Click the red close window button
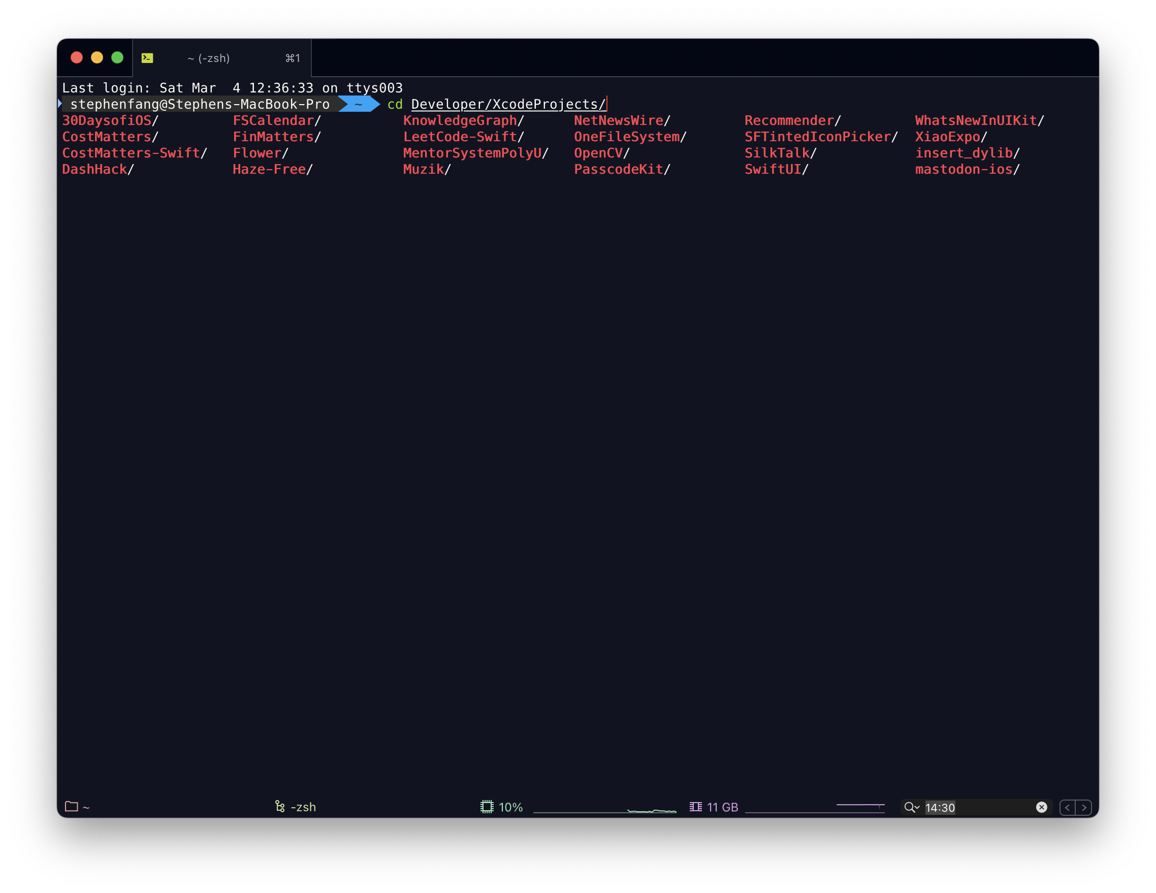Viewport: 1156px width, 893px height. (x=77, y=58)
